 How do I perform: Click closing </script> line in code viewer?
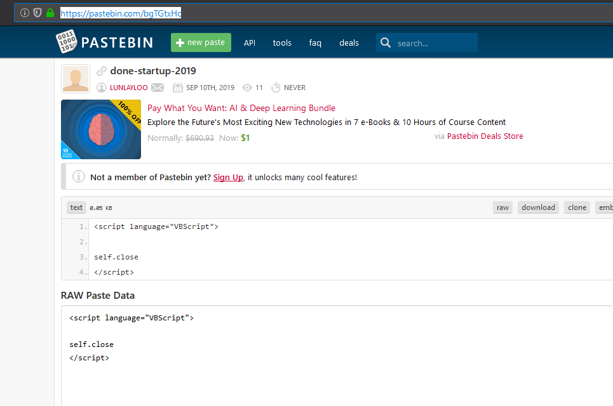point(114,272)
